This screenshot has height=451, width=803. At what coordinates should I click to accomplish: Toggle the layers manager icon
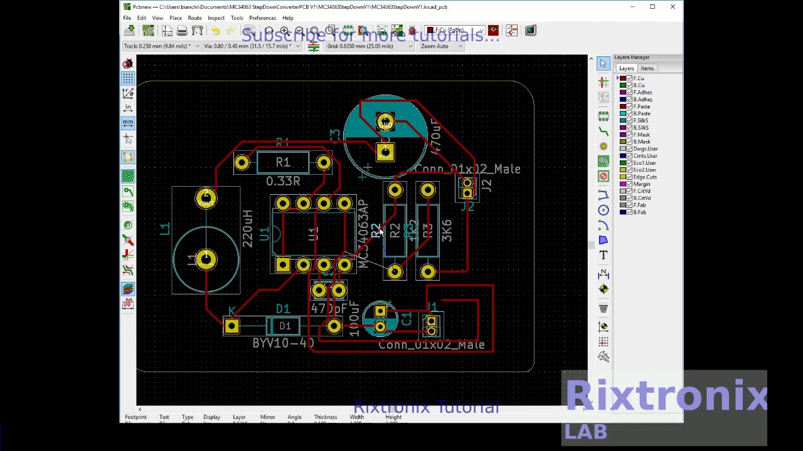(128, 289)
